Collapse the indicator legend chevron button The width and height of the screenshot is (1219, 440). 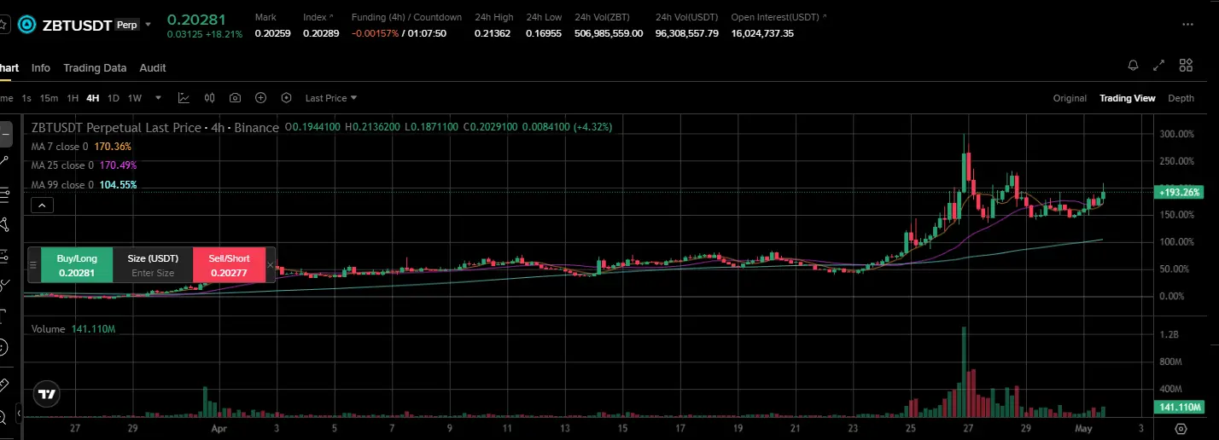tap(42, 205)
